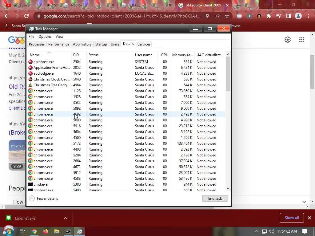Click the End task button
This screenshot has width=315, height=236.
[215, 199]
